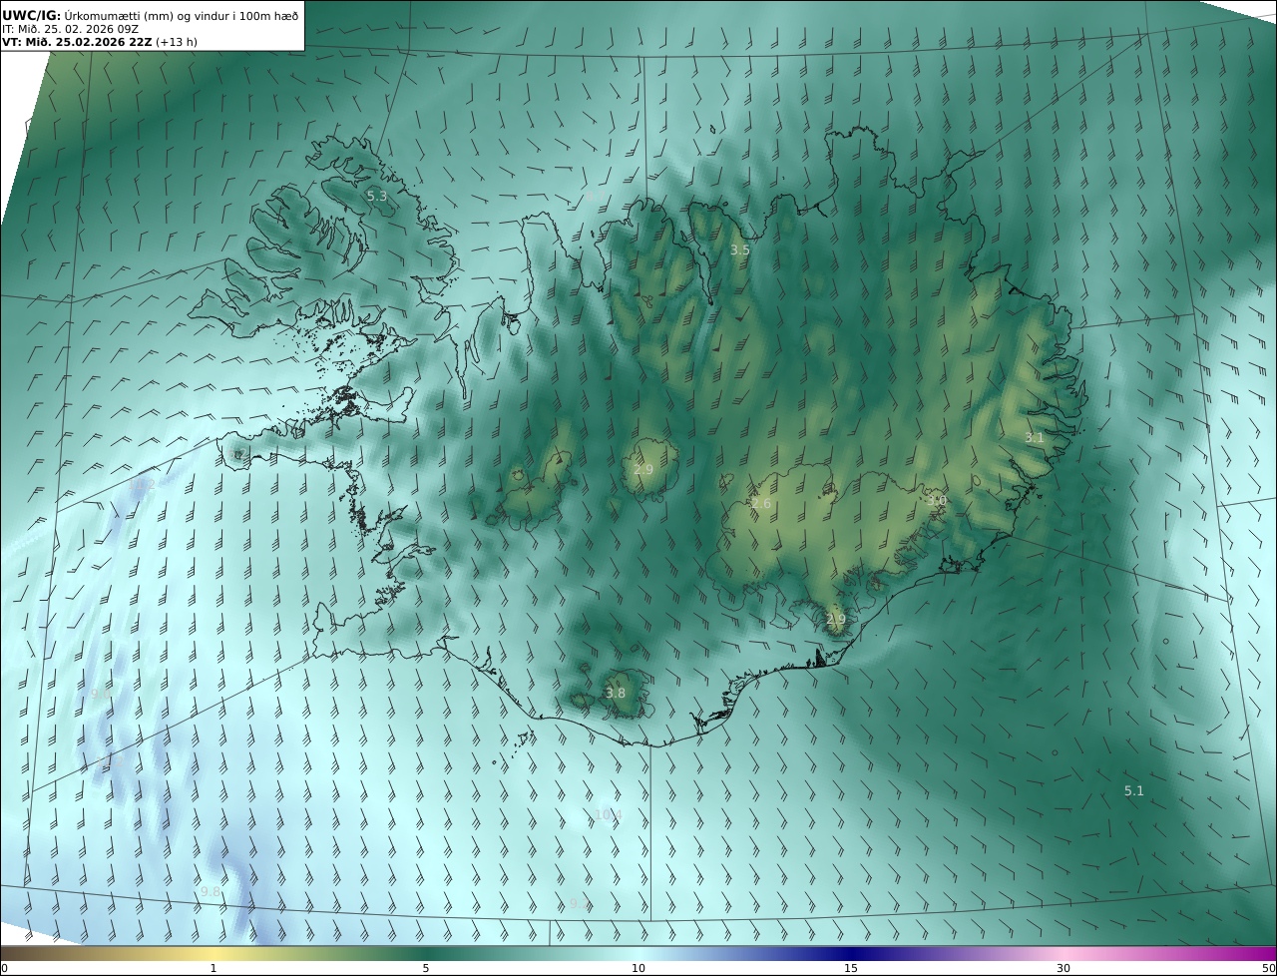Click the title 'Úrkomumætti (mm) og vindur í 100m hæð'
This screenshot has width=1277, height=976.
pyautogui.click(x=182, y=15)
